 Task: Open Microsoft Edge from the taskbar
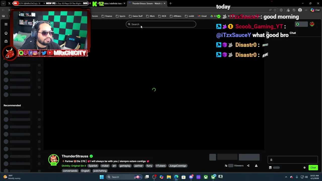point(176,177)
